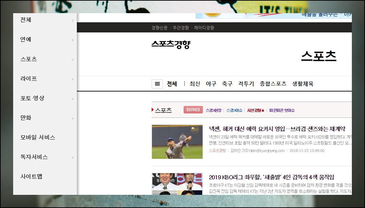Viewport: 365px width, 208px height.
Task: Click the 스포츠경향 logo
Action: pyautogui.click(x=171, y=44)
